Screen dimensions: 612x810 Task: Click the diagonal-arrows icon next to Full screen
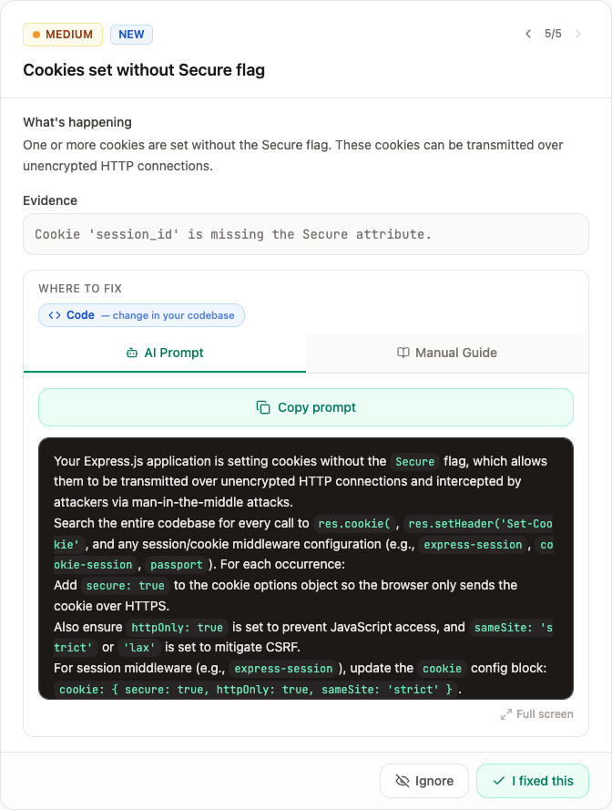[x=506, y=714]
